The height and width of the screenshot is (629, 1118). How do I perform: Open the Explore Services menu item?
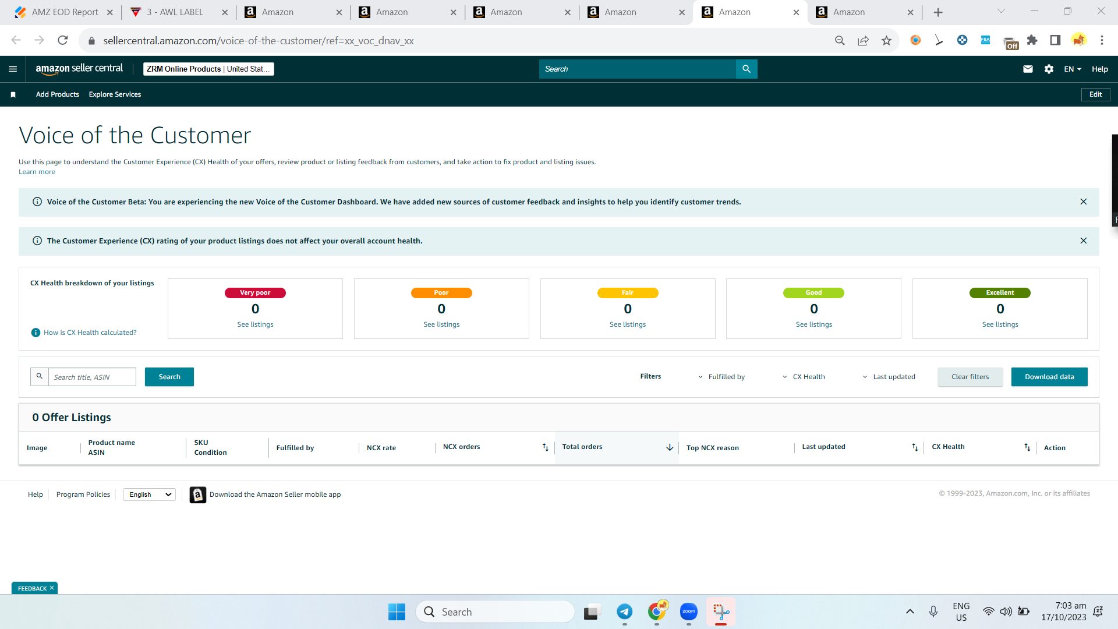tap(115, 94)
